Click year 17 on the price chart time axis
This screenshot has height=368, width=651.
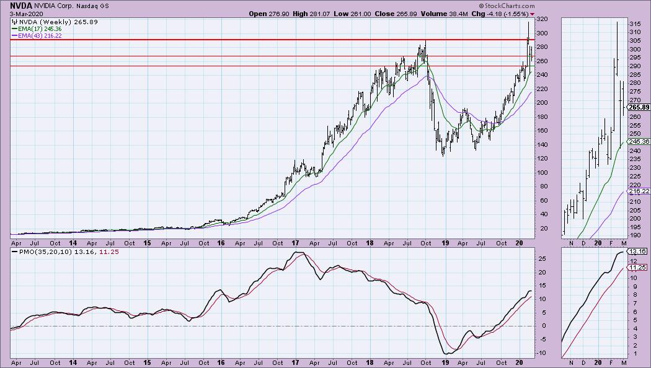pyautogui.click(x=295, y=243)
